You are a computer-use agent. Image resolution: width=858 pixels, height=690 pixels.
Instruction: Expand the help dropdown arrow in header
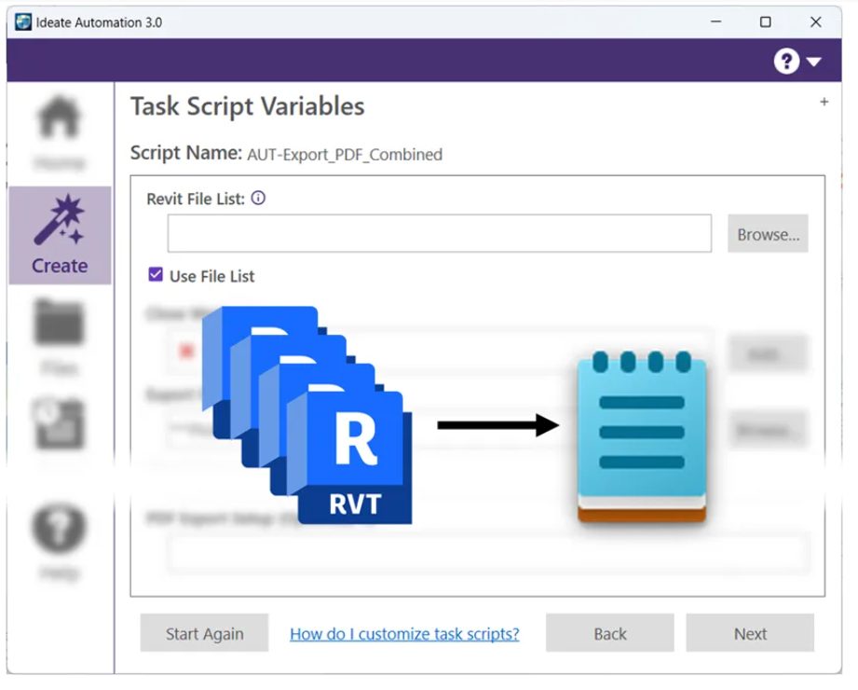[813, 62]
